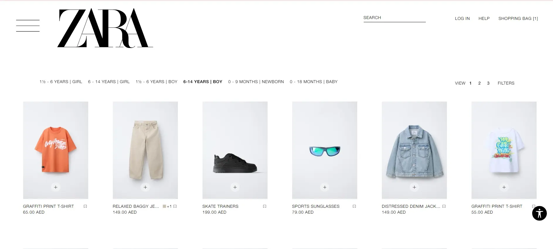Image resolution: width=553 pixels, height=249 pixels.
Task: Bookmark the Sports Sunglasses item
Action: coord(354,206)
